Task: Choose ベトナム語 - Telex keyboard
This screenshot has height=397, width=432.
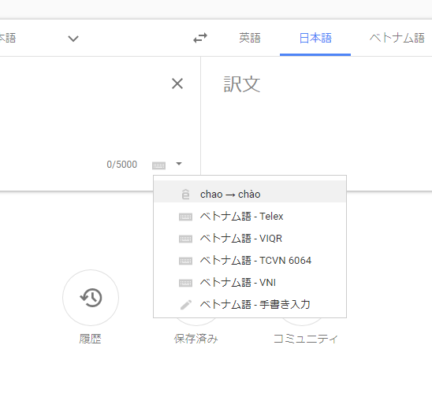Action: coord(250,217)
